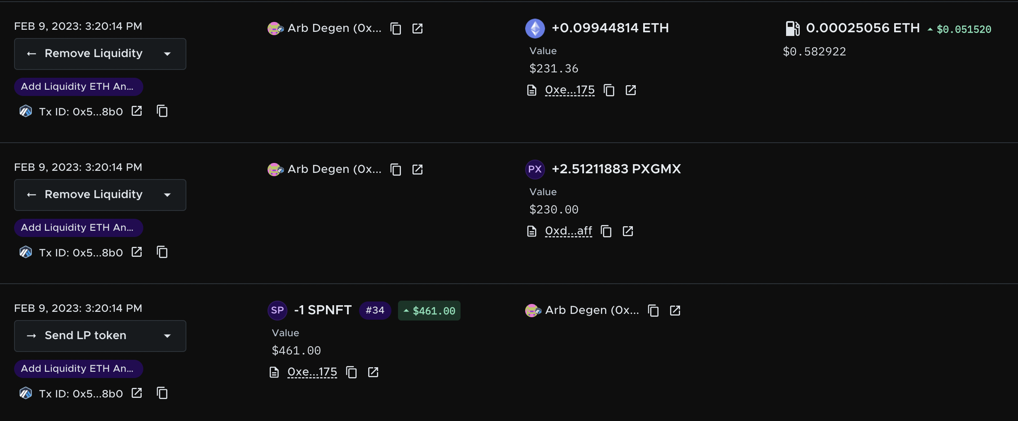Open external link for Arb Degen in SPNFT row
This screenshot has height=421, width=1018.
coord(675,310)
